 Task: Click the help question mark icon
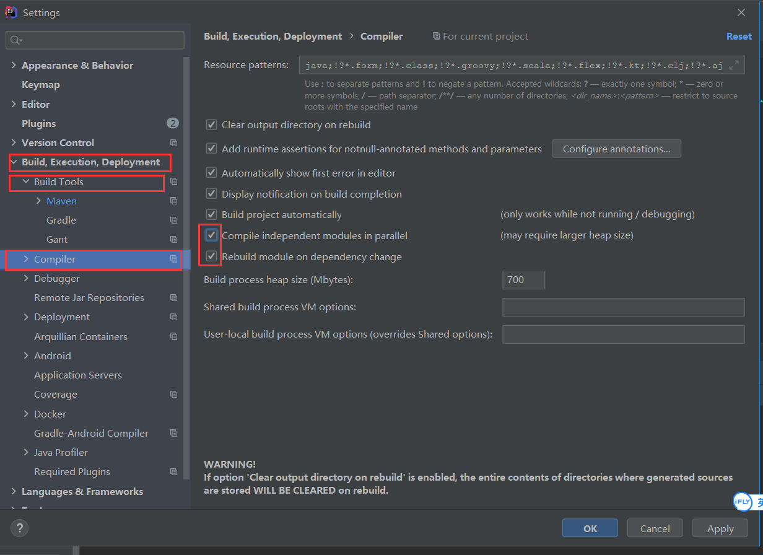[x=20, y=528]
